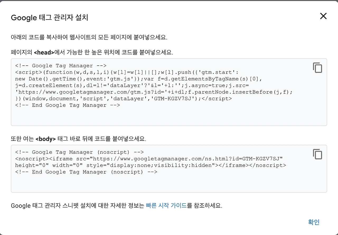The height and width of the screenshot is (235, 338).
Task: Click the copy icon beside the script code
Action: point(317,68)
